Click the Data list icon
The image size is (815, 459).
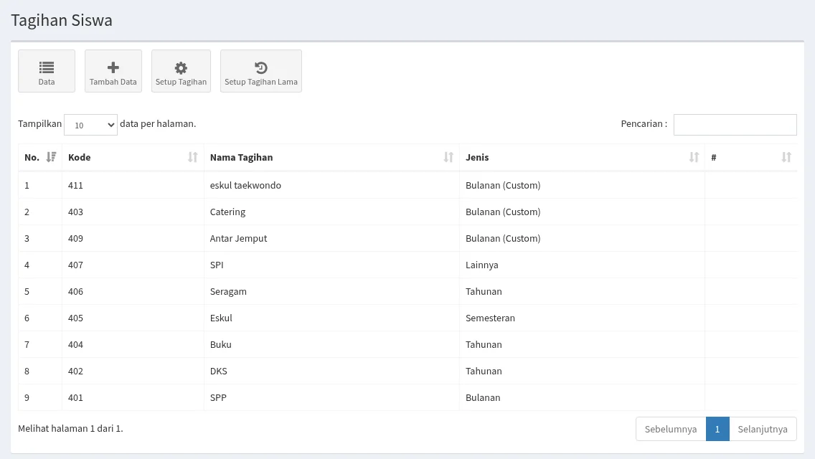click(46, 67)
